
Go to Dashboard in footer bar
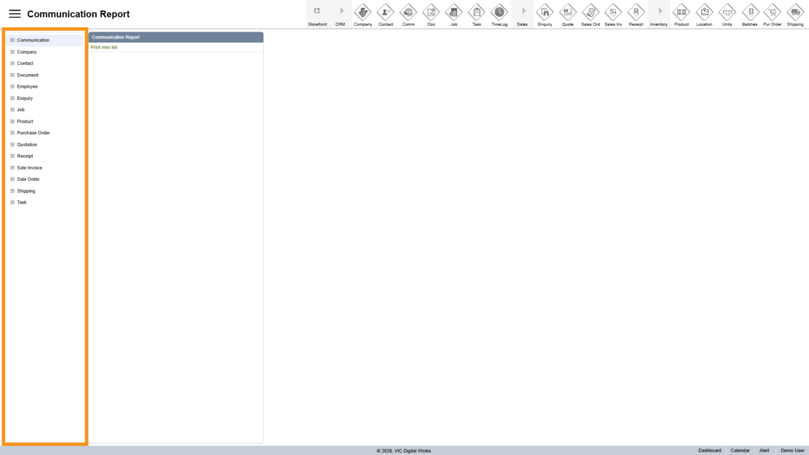click(709, 451)
